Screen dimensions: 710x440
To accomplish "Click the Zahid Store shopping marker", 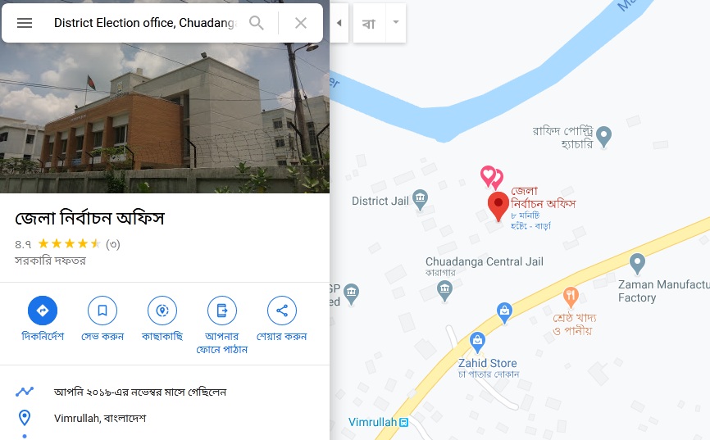I will point(477,342).
